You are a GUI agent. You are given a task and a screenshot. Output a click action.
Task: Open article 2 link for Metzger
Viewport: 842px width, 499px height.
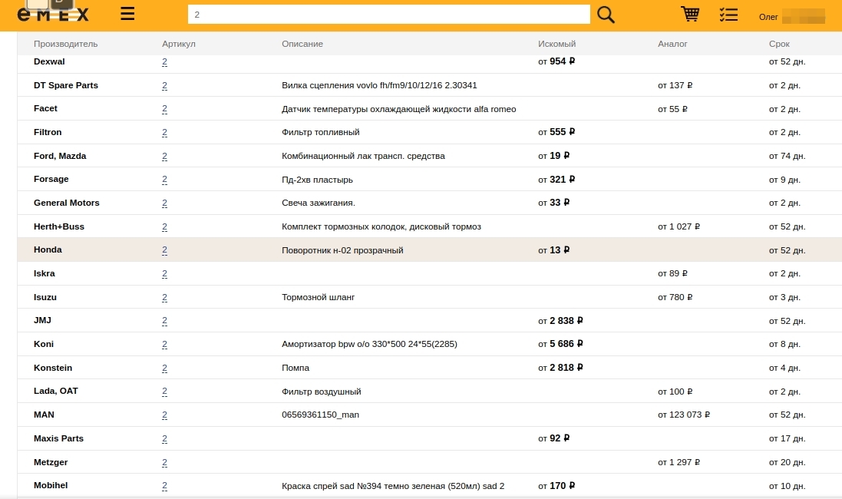[164, 462]
